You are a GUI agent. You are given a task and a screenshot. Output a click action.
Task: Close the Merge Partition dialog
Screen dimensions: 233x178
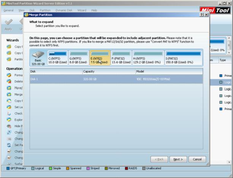click(206, 15)
